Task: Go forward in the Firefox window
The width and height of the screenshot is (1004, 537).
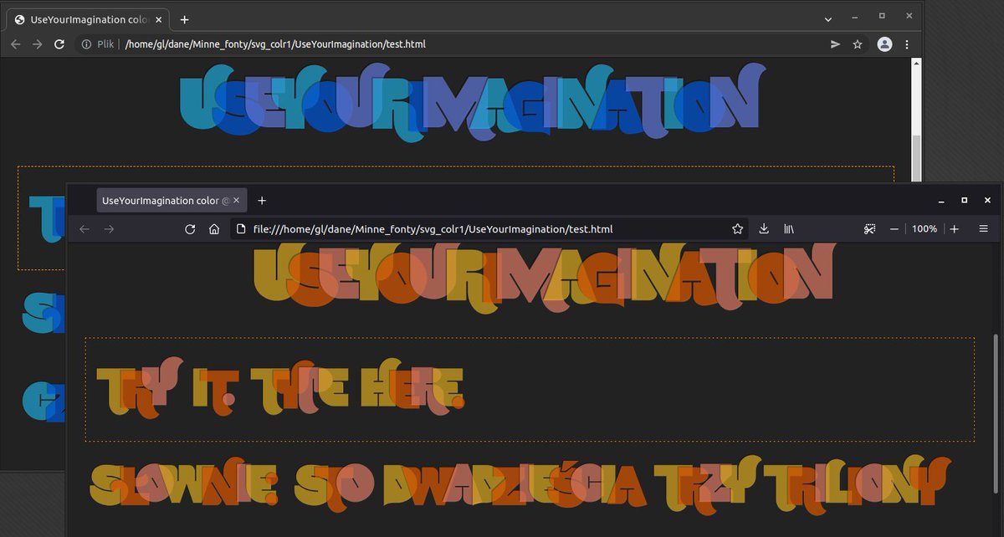Action: pyautogui.click(x=109, y=229)
